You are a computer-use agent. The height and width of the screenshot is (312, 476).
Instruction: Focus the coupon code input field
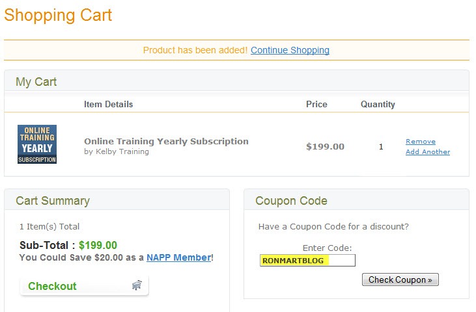(x=307, y=261)
